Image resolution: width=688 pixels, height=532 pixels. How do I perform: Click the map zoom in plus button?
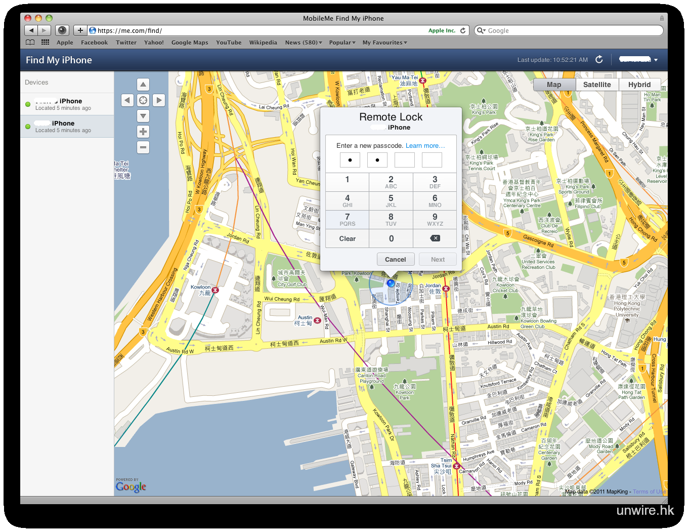(143, 132)
